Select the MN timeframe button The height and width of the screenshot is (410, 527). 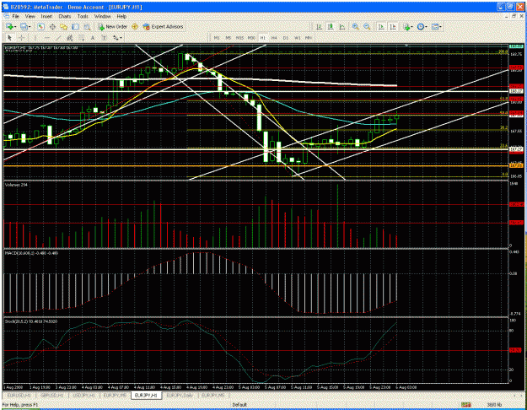pos(309,38)
